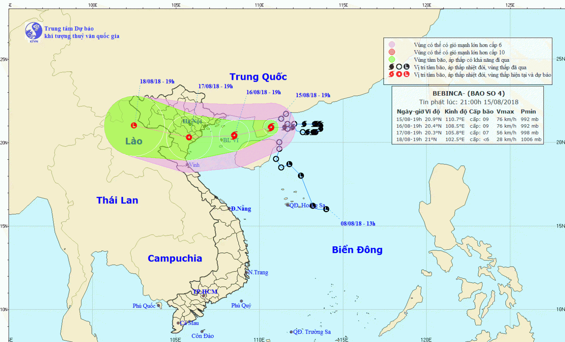This screenshot has height=342, width=565.
Task: Click the '18/08-19h' table row date
Action: pos(409,139)
